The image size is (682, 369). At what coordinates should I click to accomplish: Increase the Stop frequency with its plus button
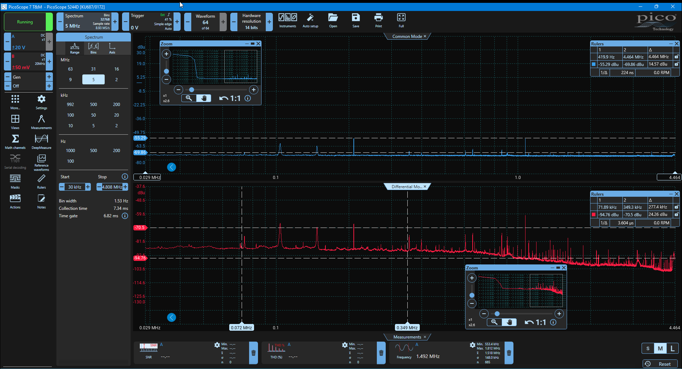click(x=125, y=187)
